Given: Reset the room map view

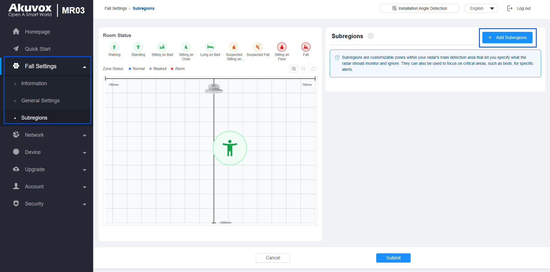Looking at the screenshot, I should (313, 69).
